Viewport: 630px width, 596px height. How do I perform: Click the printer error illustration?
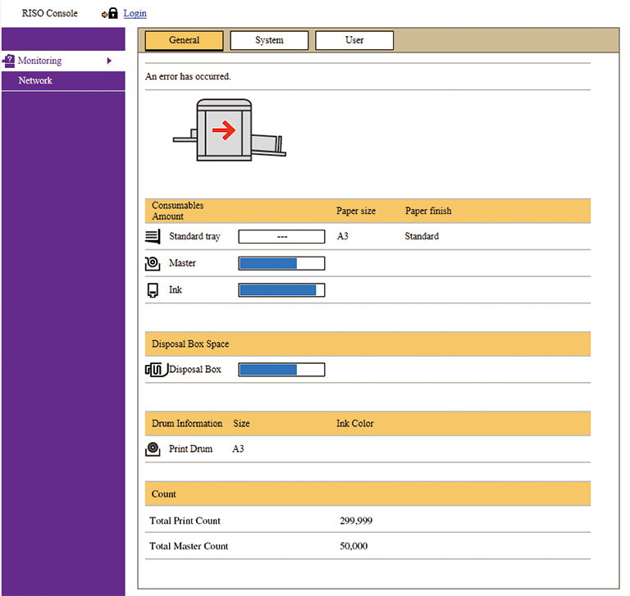229,130
